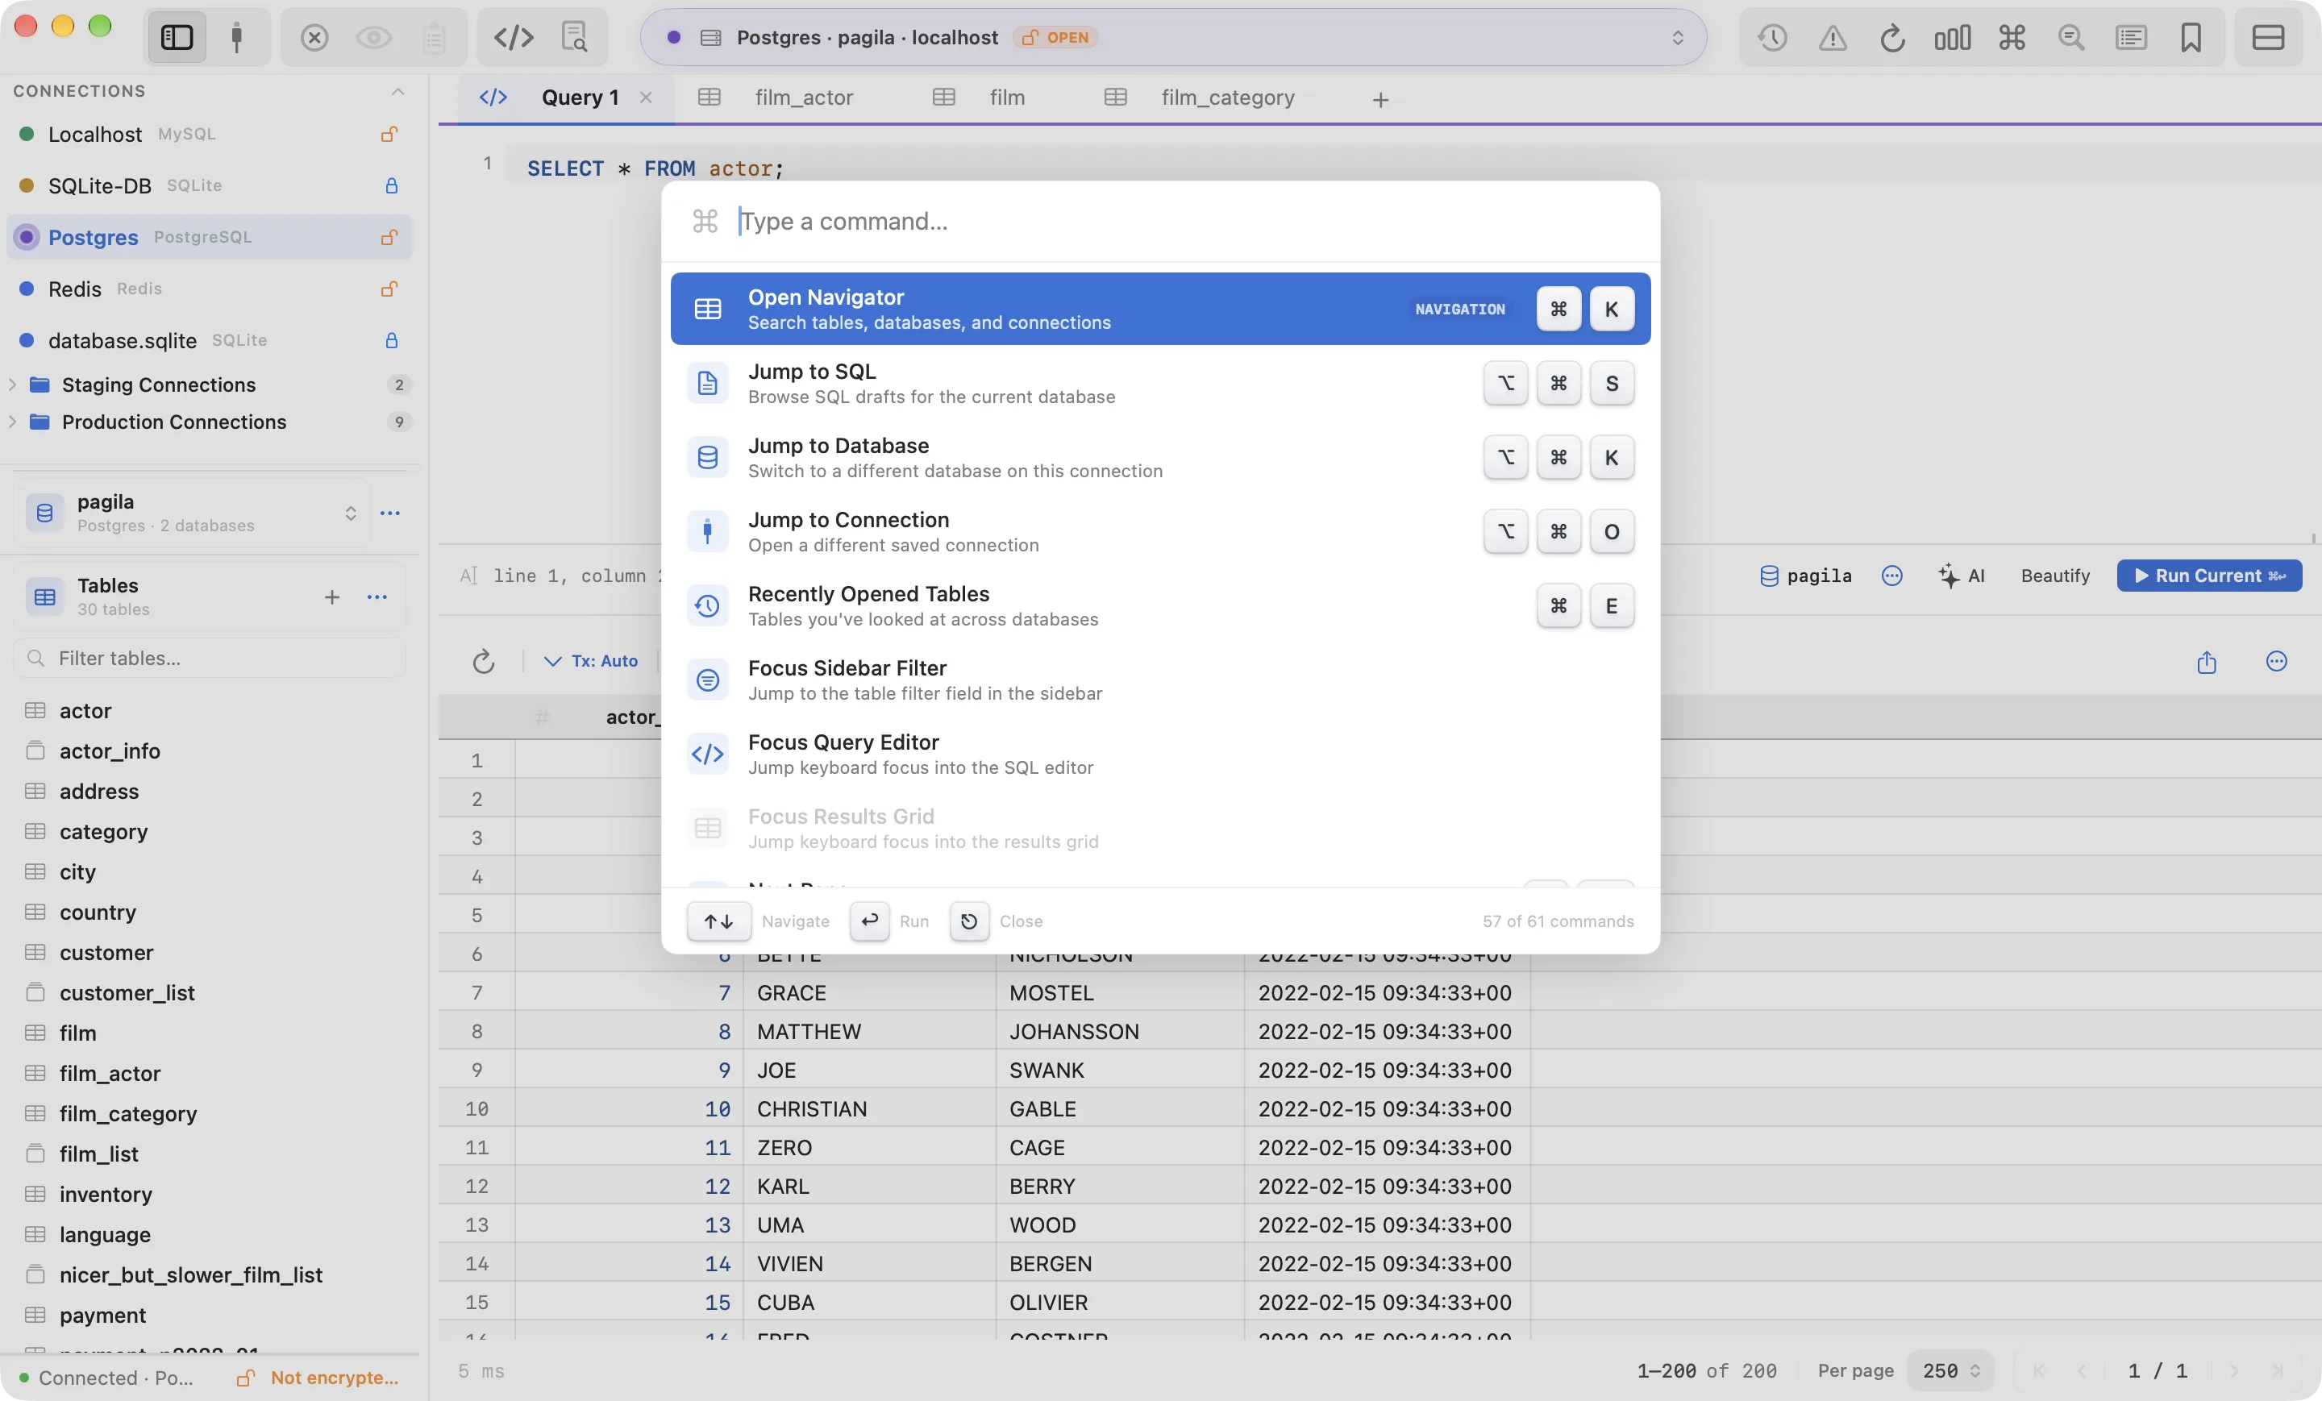Viewport: 2322px width, 1401px height.
Task: Refresh the results with the reload icon
Action: point(482,661)
